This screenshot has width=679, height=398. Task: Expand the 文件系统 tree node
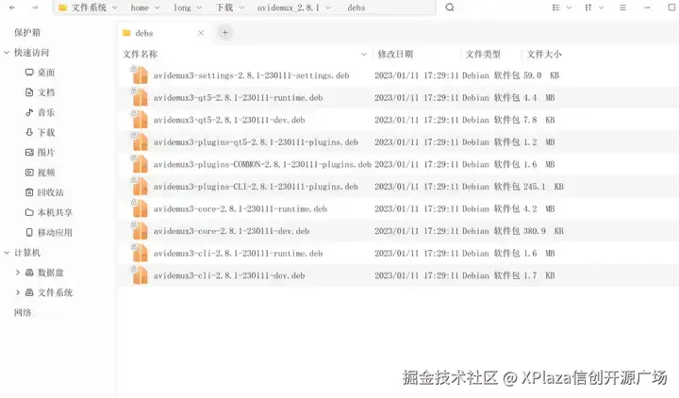pyautogui.click(x=18, y=292)
